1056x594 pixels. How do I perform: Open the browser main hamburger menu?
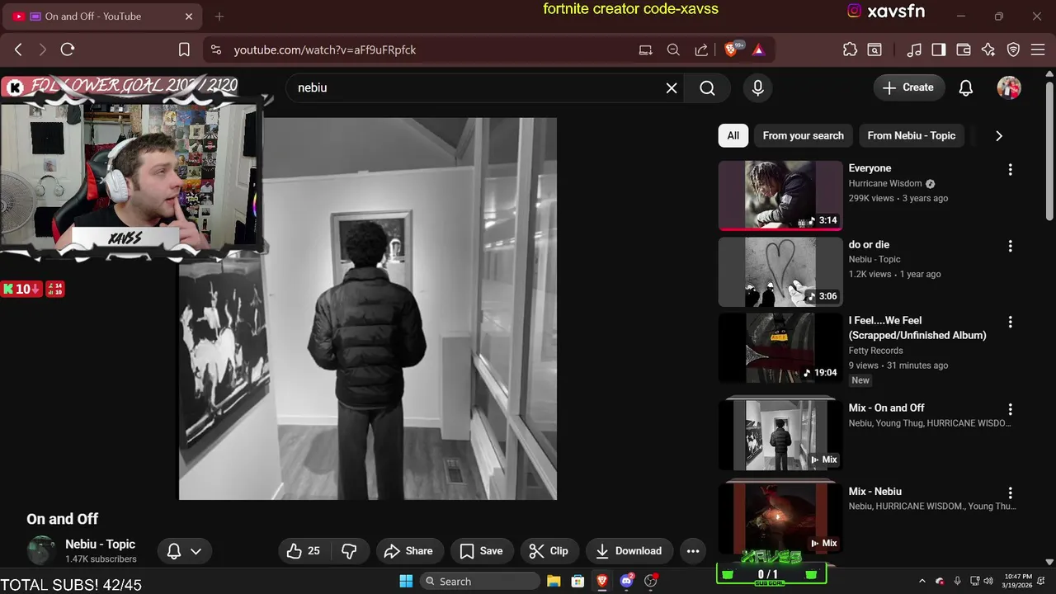point(1037,49)
